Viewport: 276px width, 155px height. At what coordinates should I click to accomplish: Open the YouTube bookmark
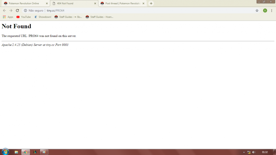click(x=23, y=17)
